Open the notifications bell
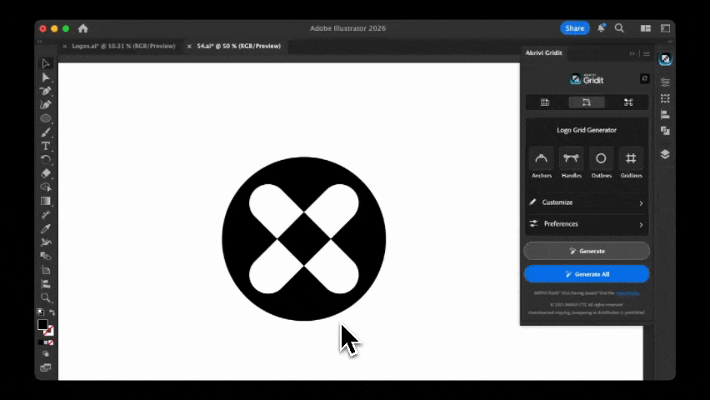The width and height of the screenshot is (710, 400). (602, 28)
